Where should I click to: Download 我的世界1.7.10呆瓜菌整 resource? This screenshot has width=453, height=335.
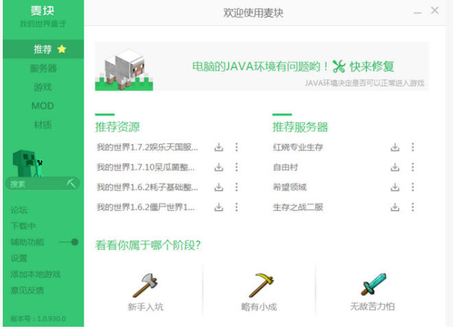pyautogui.click(x=219, y=167)
